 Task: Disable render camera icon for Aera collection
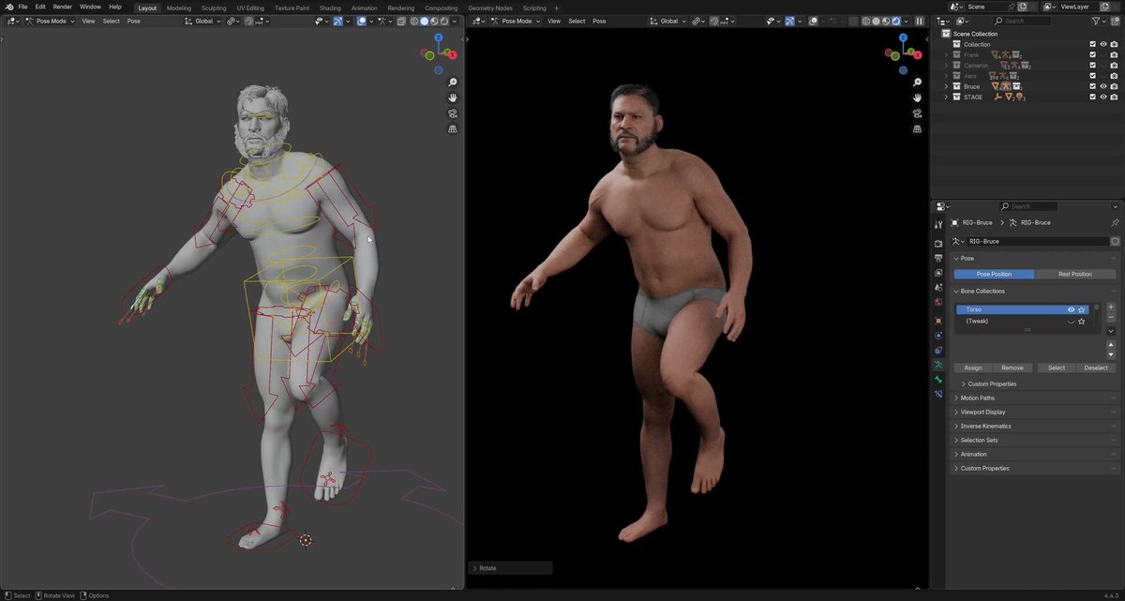1114,76
